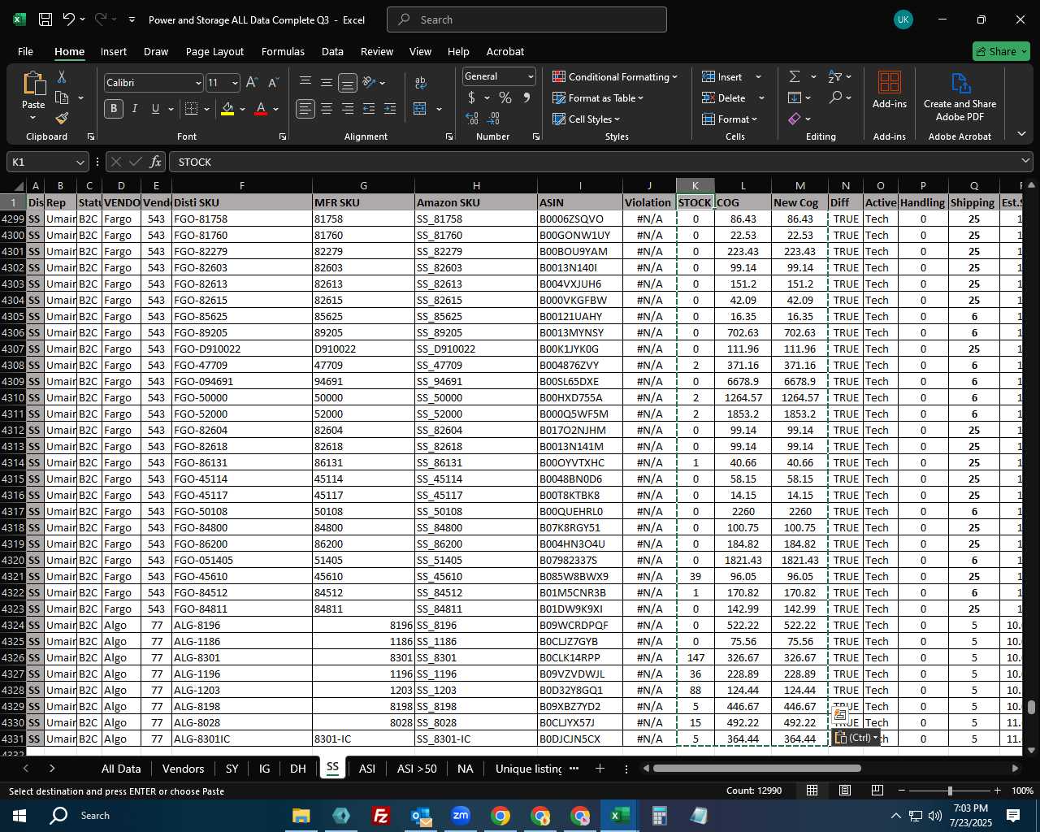The image size is (1040, 832).
Task: Click the Cut scissors icon
Action: pos(62,76)
